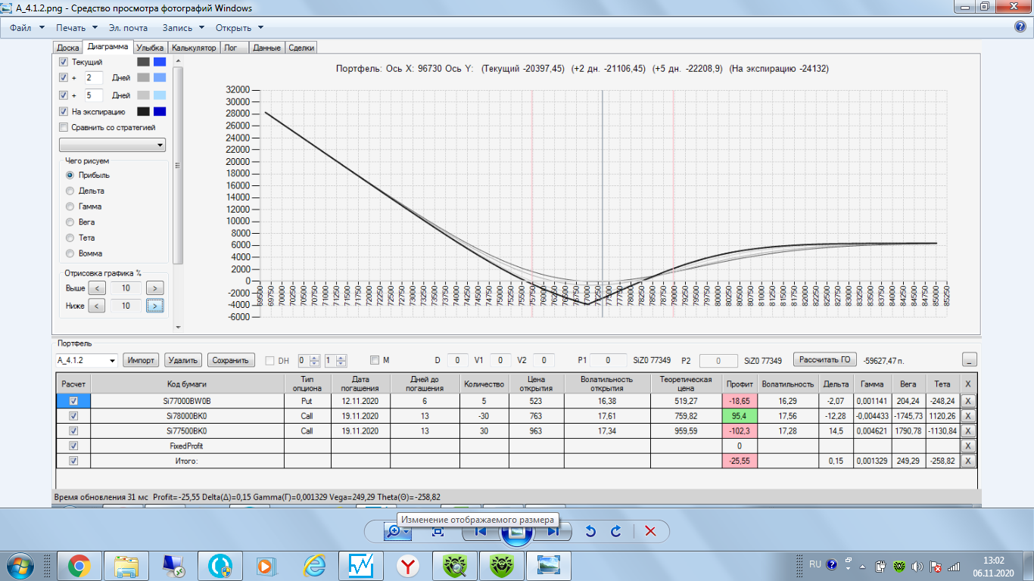The image size is (1034, 581).
Task: Select the Вомма radio button
Action: (x=70, y=253)
